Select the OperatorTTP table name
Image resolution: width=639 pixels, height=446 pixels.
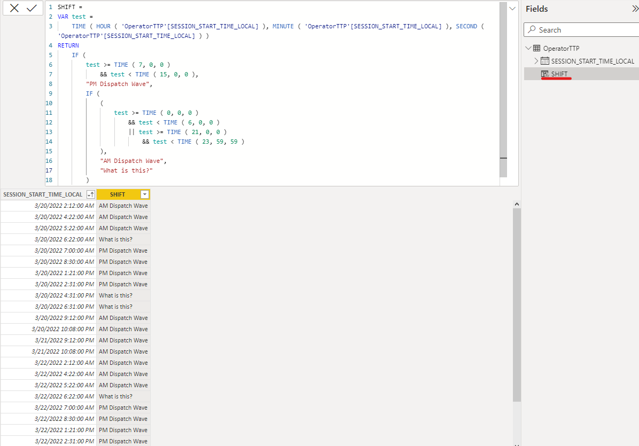561,49
